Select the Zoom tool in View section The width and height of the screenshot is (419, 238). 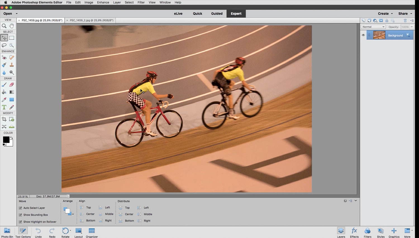tap(4, 26)
